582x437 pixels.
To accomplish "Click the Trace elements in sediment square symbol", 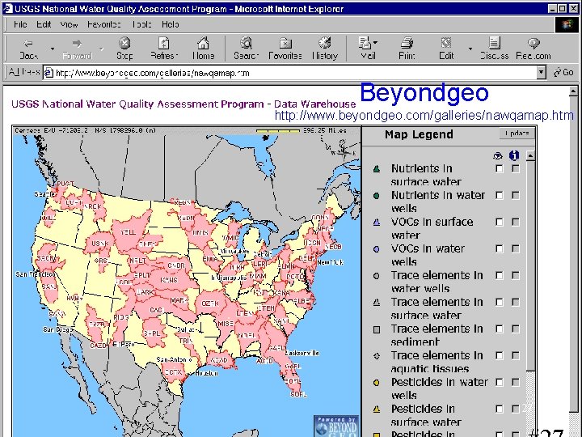I will coord(377,329).
